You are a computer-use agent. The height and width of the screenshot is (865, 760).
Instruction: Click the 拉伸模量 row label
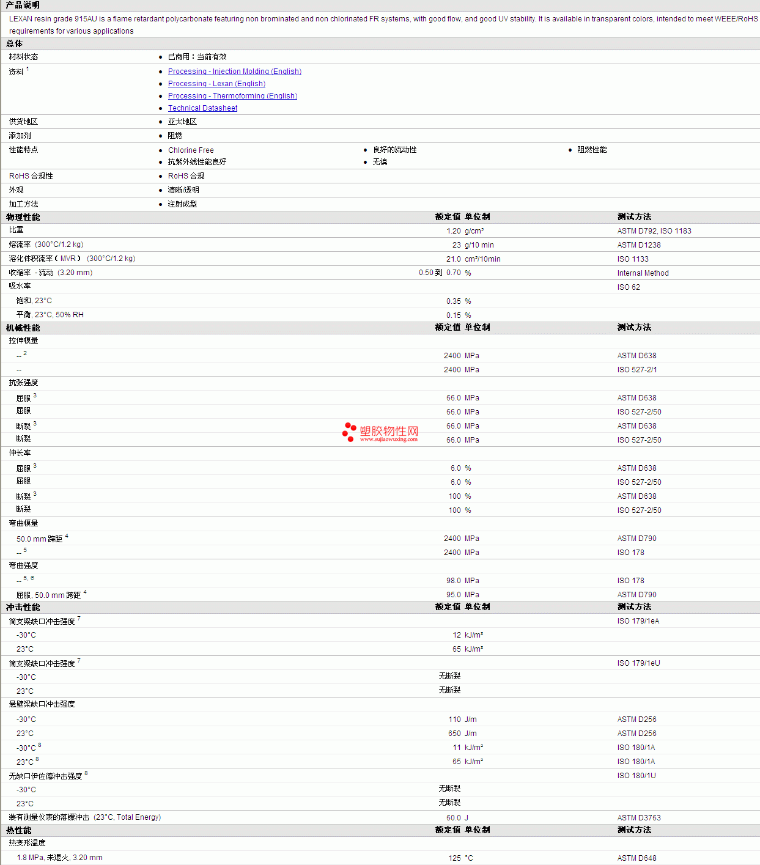pos(24,340)
